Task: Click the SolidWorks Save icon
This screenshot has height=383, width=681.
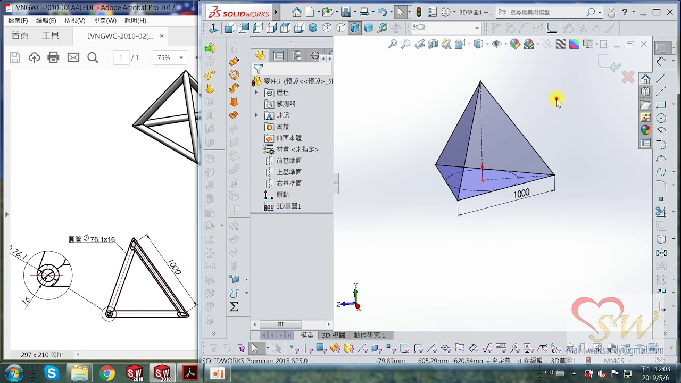Action: [346, 12]
